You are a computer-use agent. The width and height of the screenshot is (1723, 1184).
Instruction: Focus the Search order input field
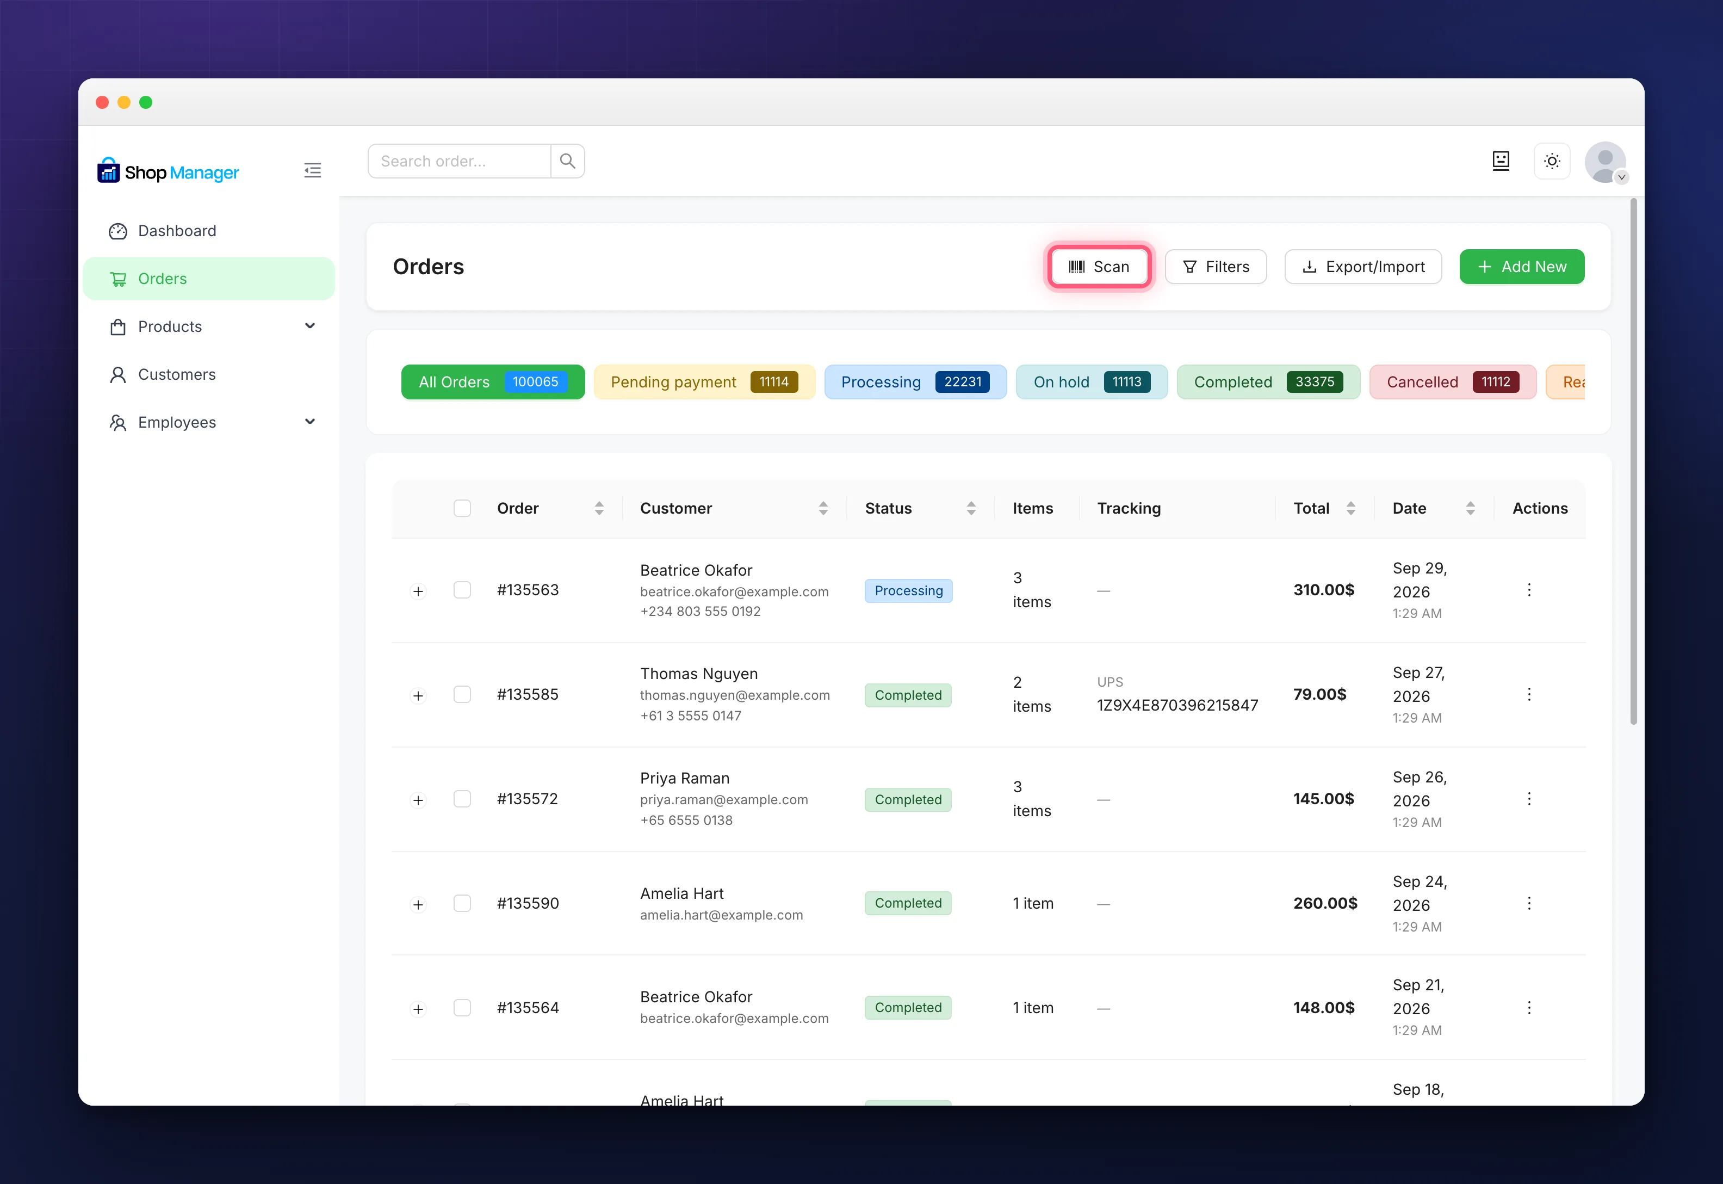coord(460,161)
